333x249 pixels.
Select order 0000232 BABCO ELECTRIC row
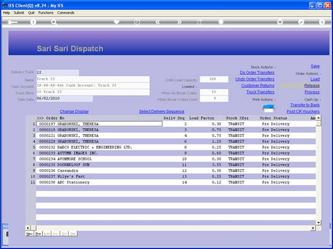[176, 147]
